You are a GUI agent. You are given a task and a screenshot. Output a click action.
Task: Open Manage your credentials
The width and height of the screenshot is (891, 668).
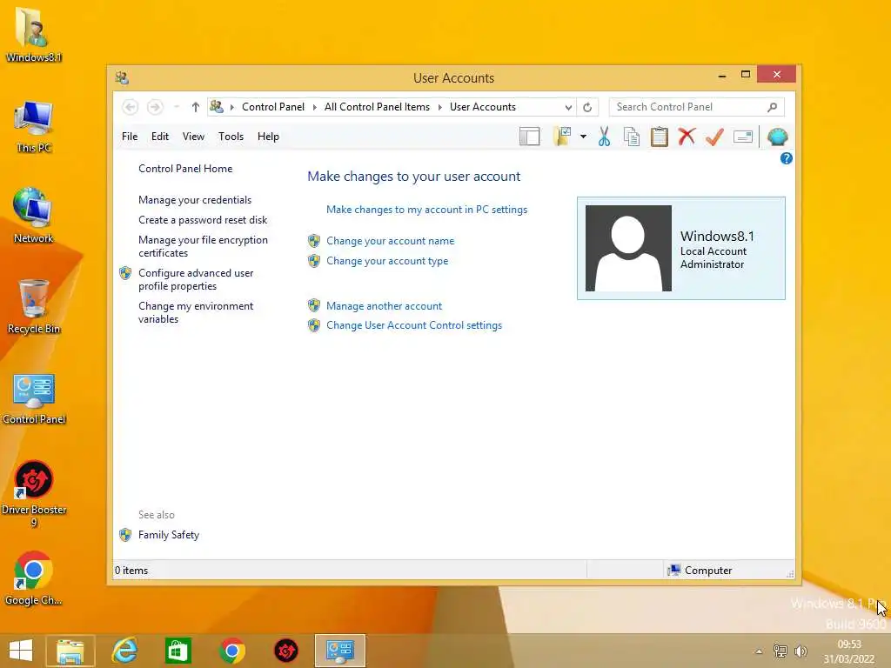tap(195, 200)
